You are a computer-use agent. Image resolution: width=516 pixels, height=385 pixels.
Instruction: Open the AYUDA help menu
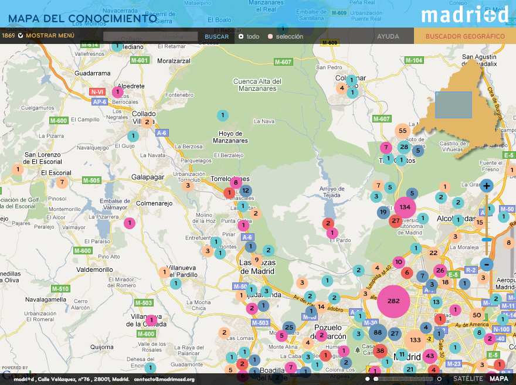388,36
